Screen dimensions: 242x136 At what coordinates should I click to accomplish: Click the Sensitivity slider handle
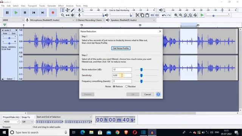141,76
